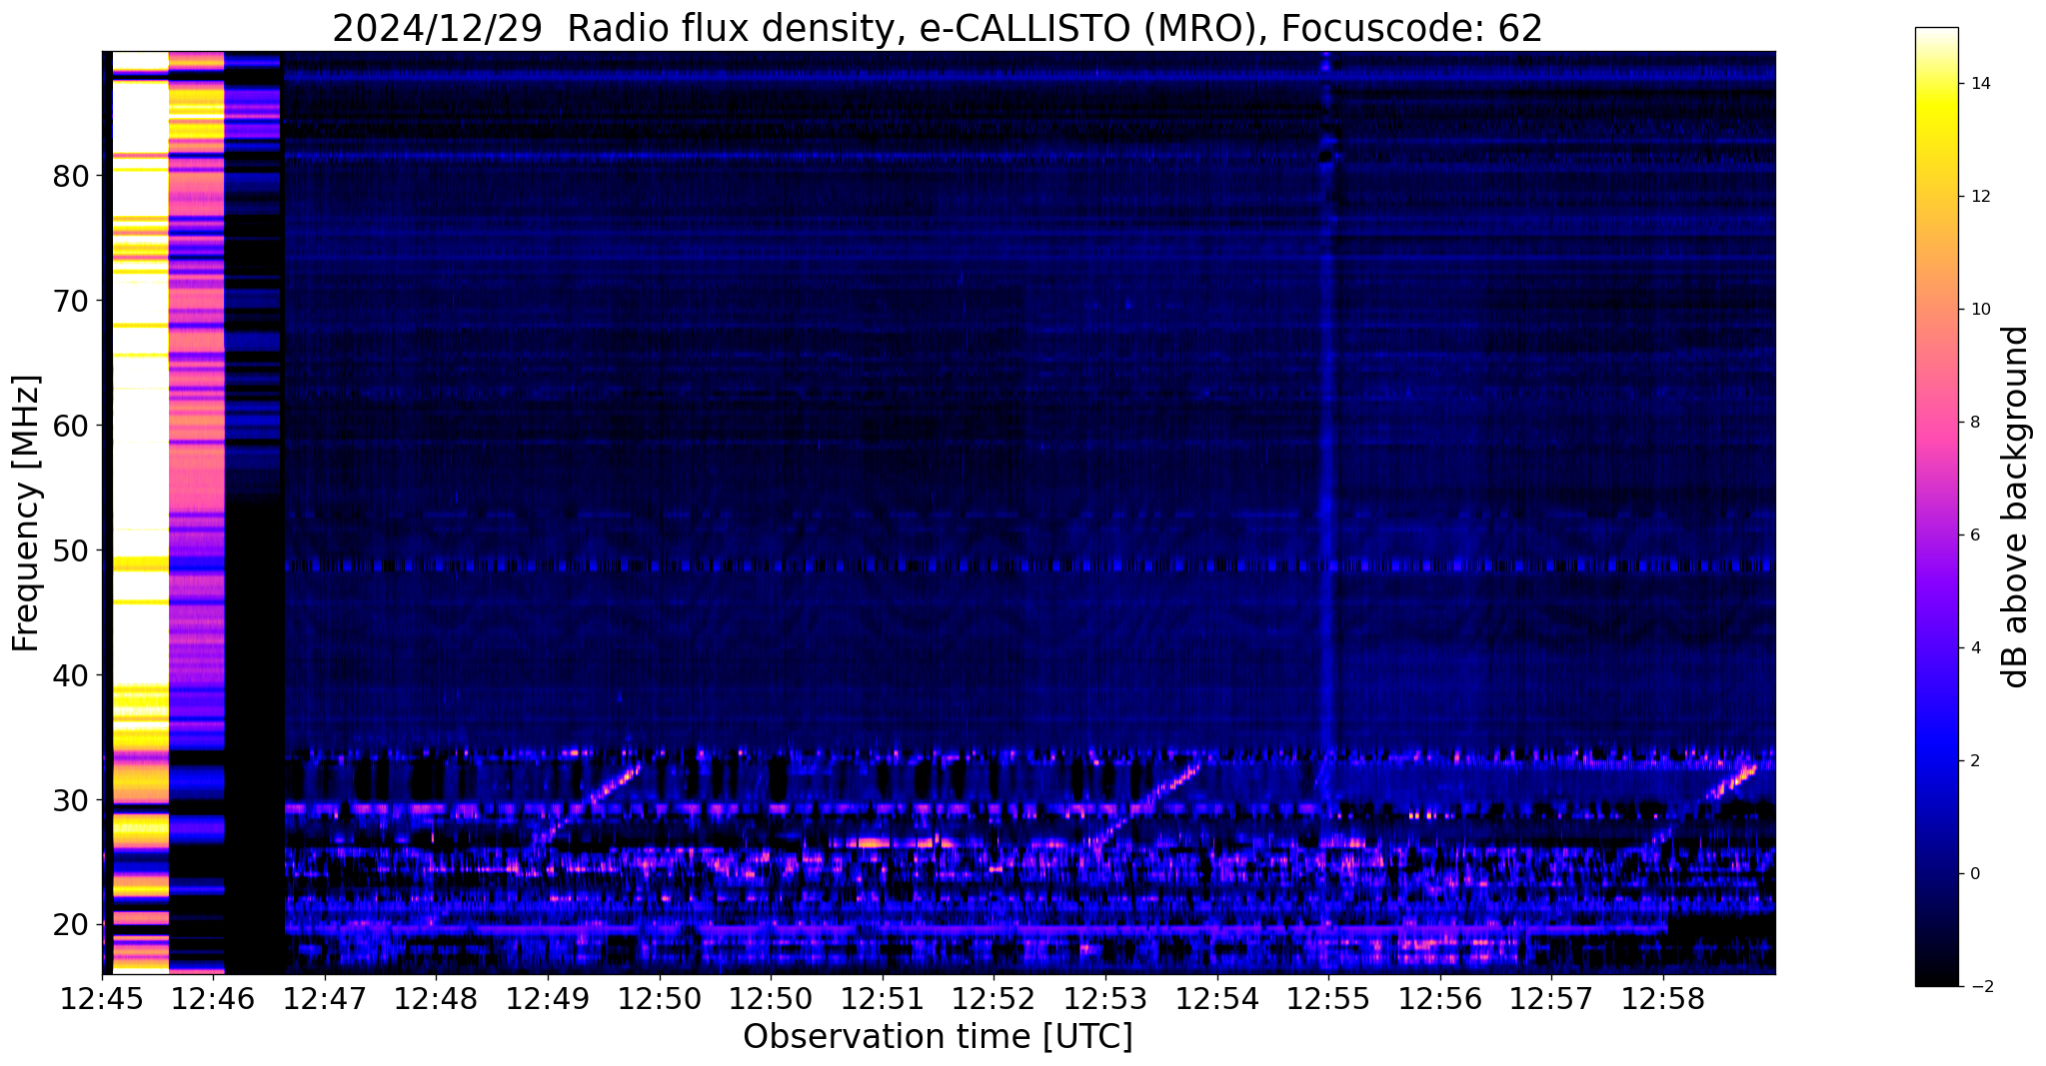This screenshot has height=1066, width=2046.
Task: Click the bright white saturated band near 12:45
Action: tap(140, 512)
